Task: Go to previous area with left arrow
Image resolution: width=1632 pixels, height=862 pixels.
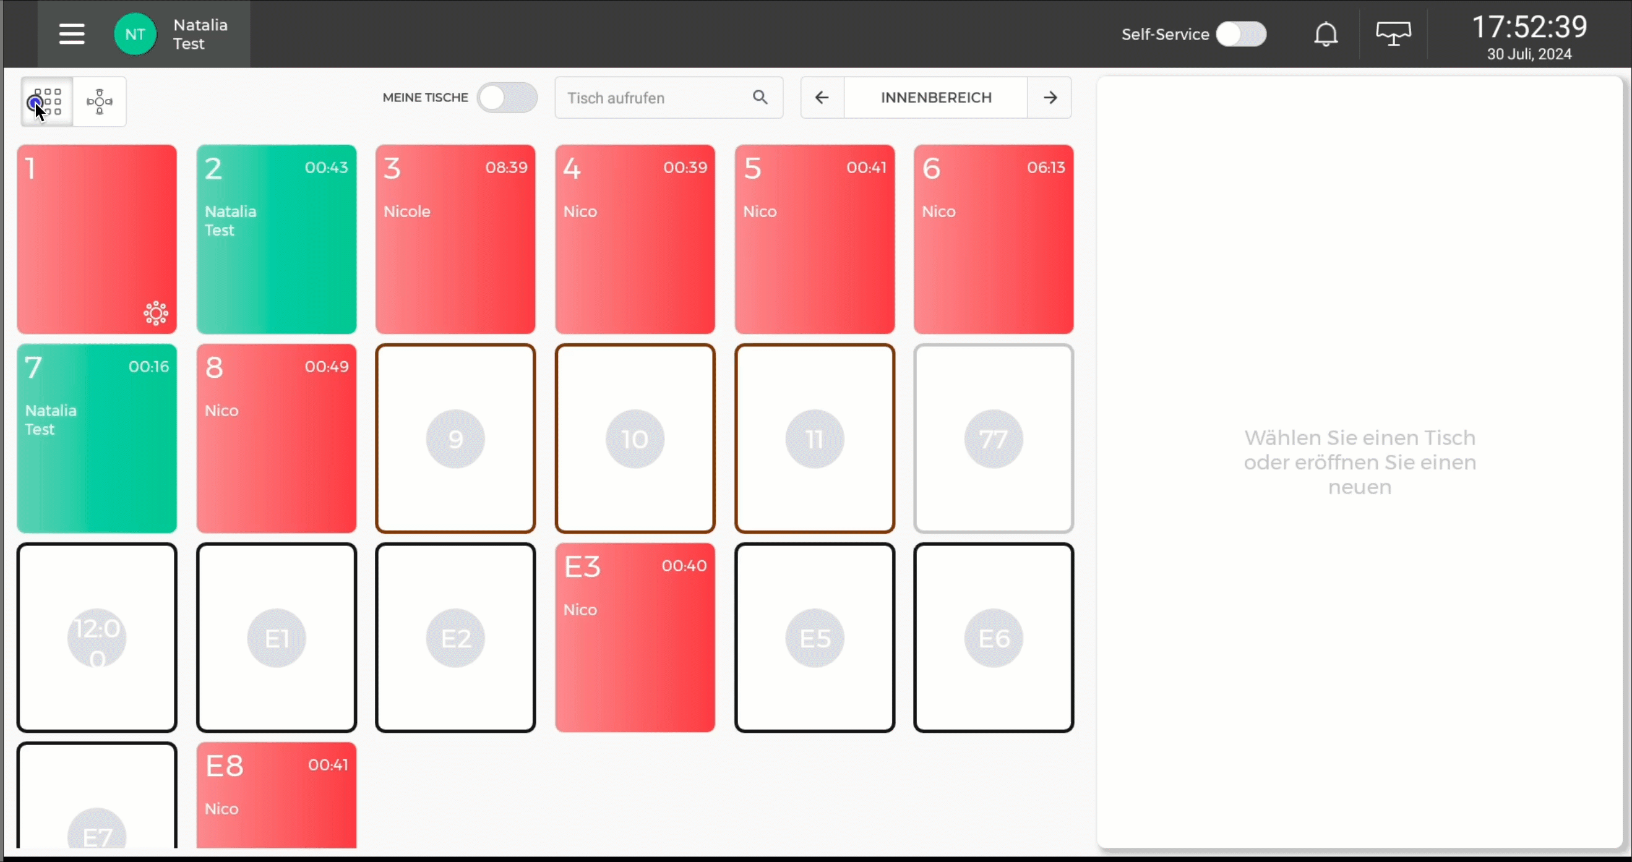Action: 822,98
